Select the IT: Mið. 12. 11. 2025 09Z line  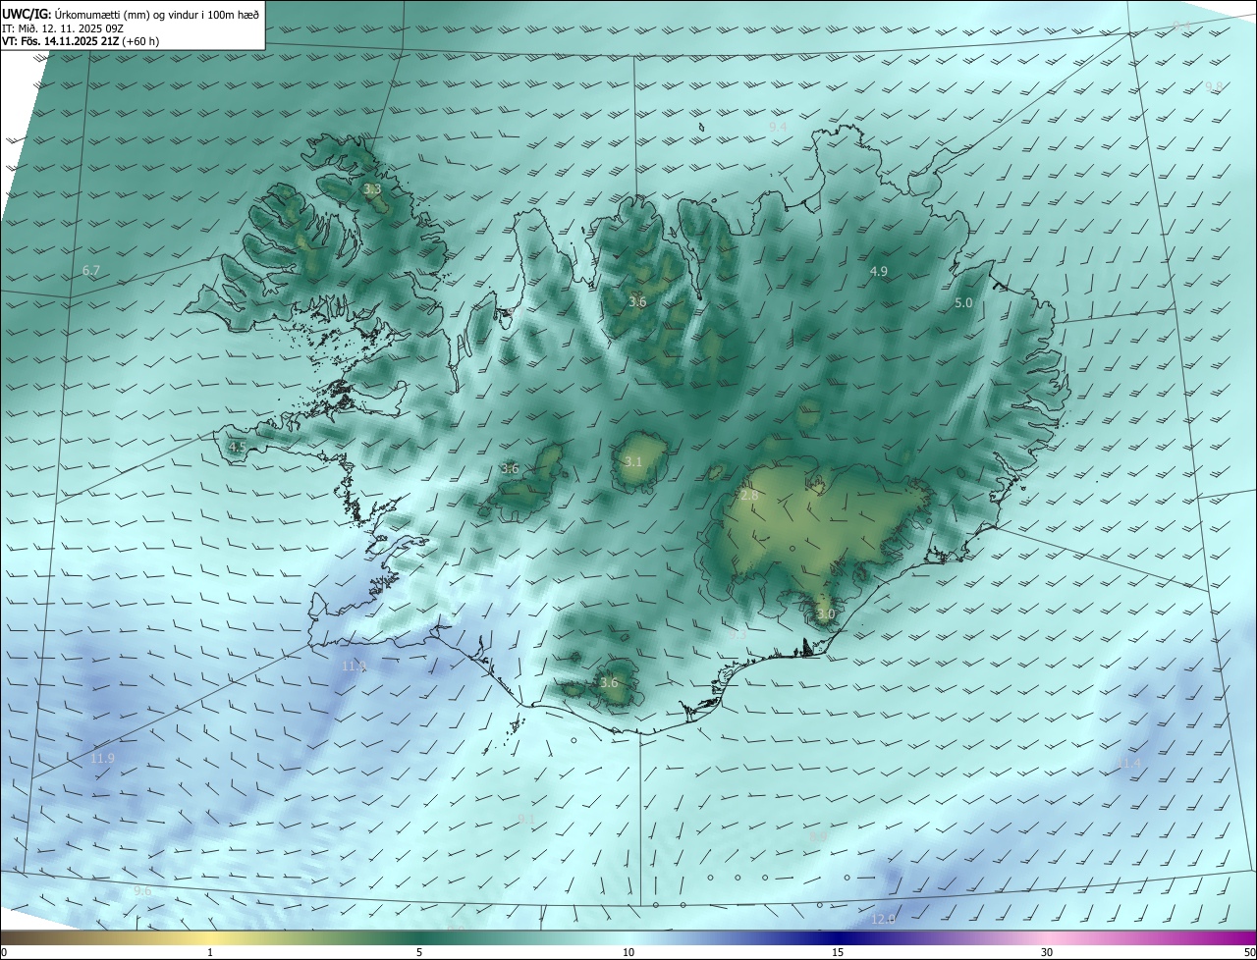(x=63, y=27)
